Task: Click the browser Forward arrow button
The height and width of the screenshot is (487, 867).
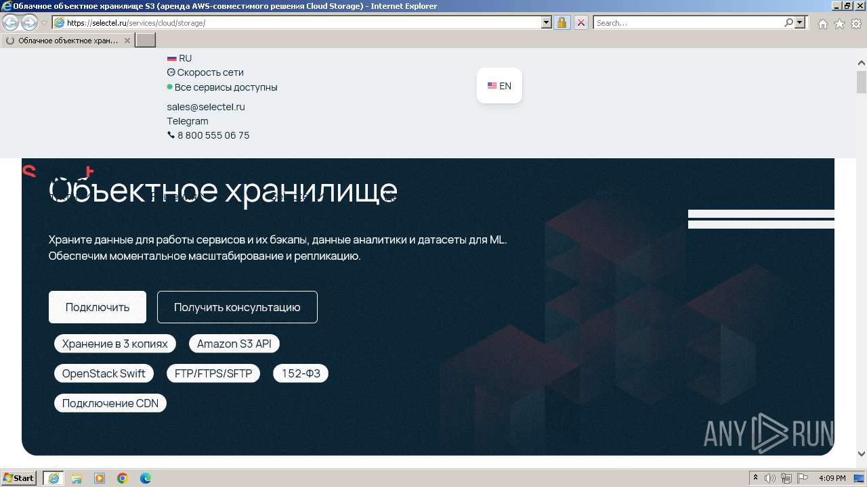Action: point(29,22)
